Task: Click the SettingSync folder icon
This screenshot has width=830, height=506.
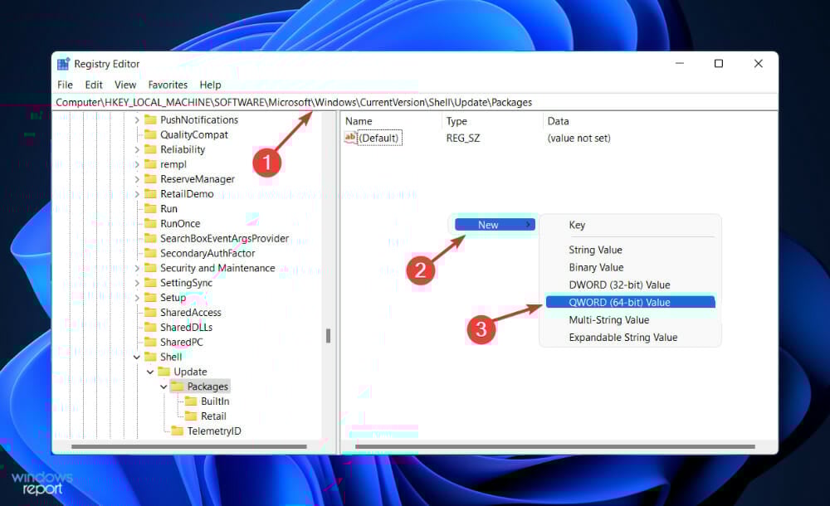Action: click(151, 283)
